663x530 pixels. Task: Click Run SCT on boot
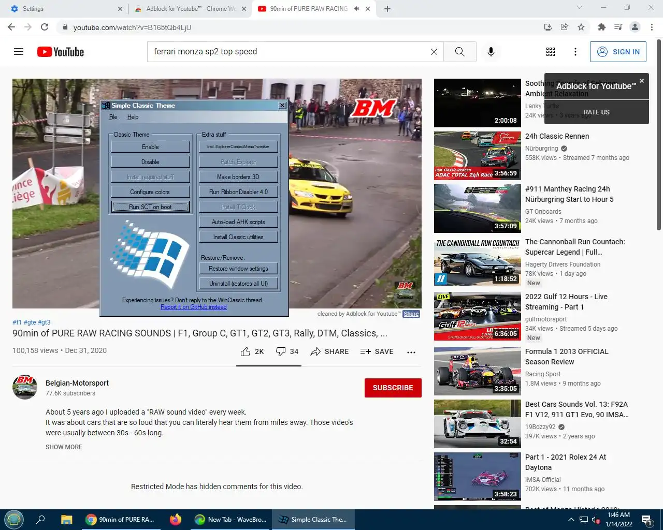point(150,207)
